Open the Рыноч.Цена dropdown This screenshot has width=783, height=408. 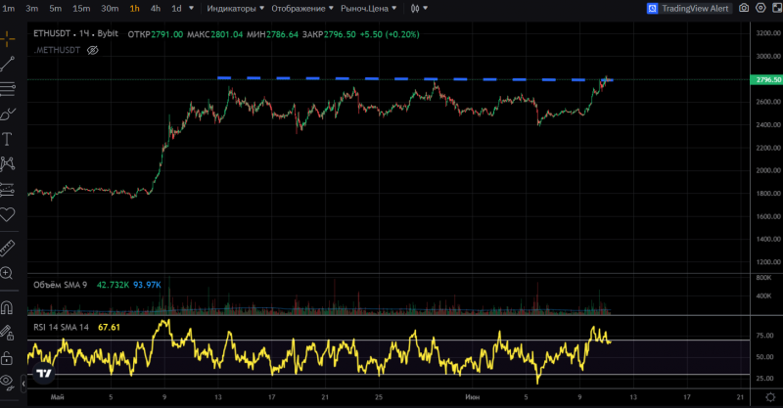coord(369,8)
